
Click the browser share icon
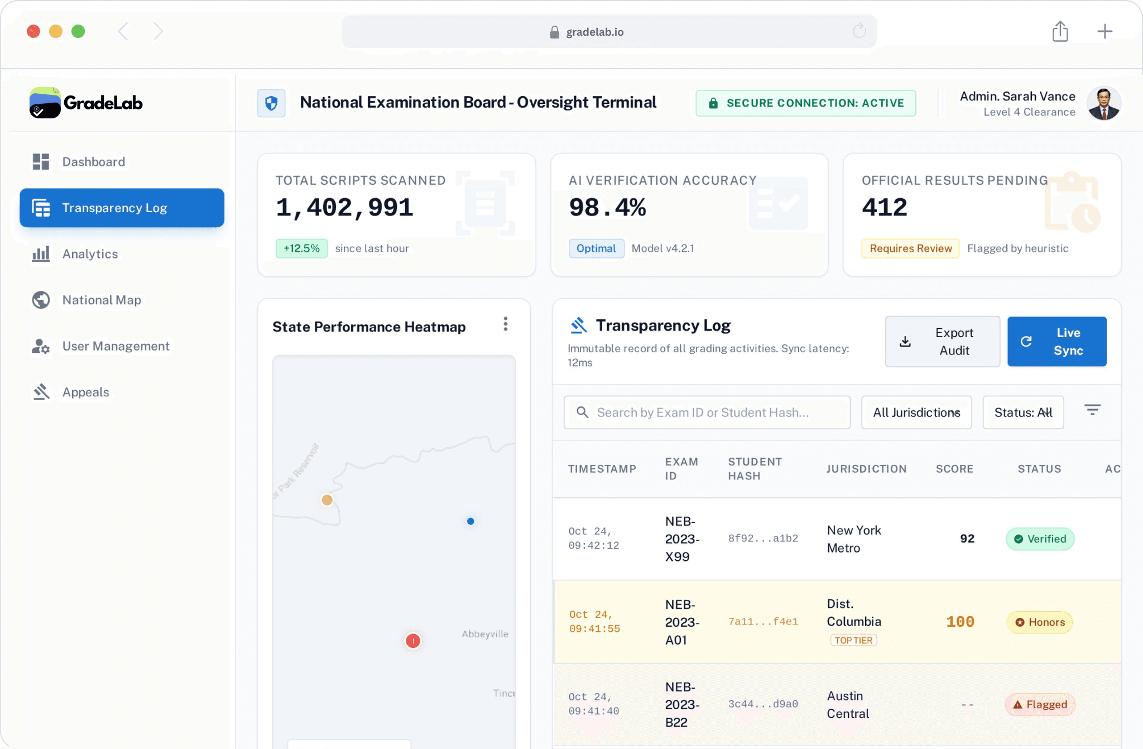(1060, 31)
